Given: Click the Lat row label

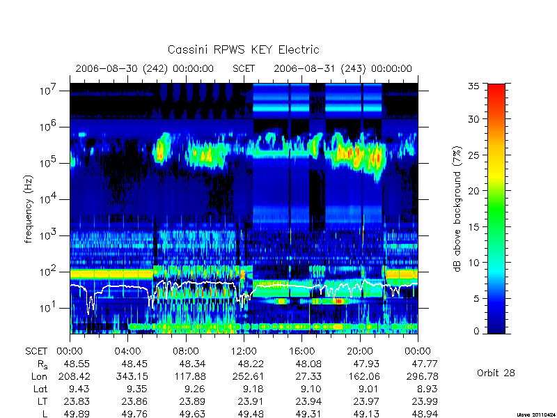Looking at the screenshot, I should click(x=40, y=389).
